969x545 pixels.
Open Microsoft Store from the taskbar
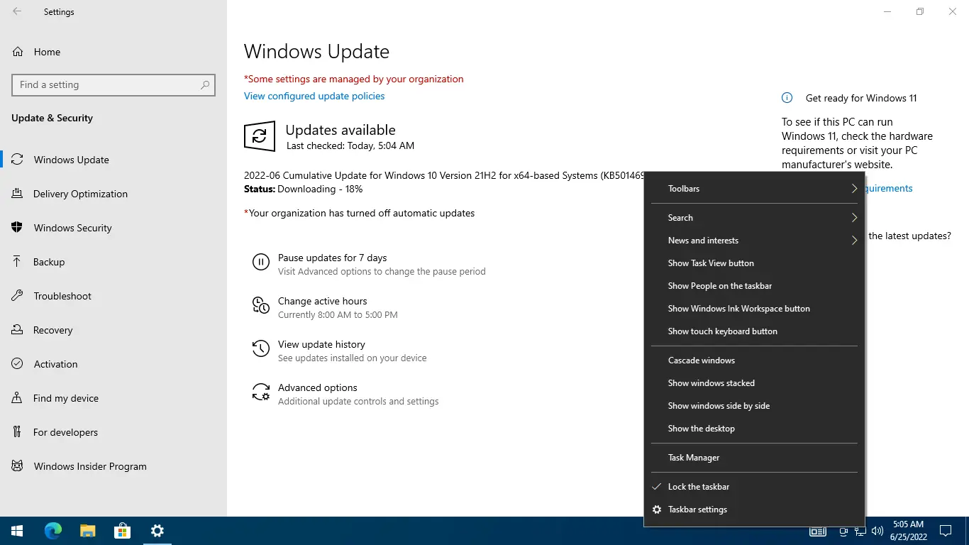[122, 531]
